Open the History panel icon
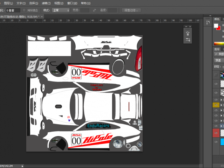 208,22
